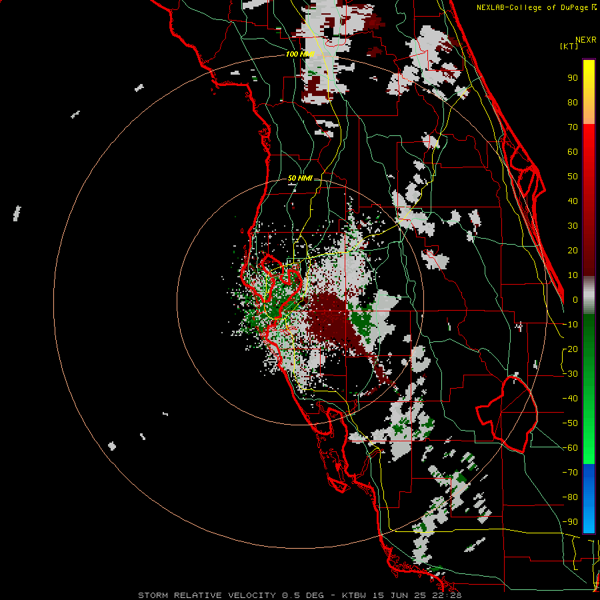This screenshot has height=600, width=600.
Task: Click the 50 value on the velocity scale
Action: [x=573, y=177]
